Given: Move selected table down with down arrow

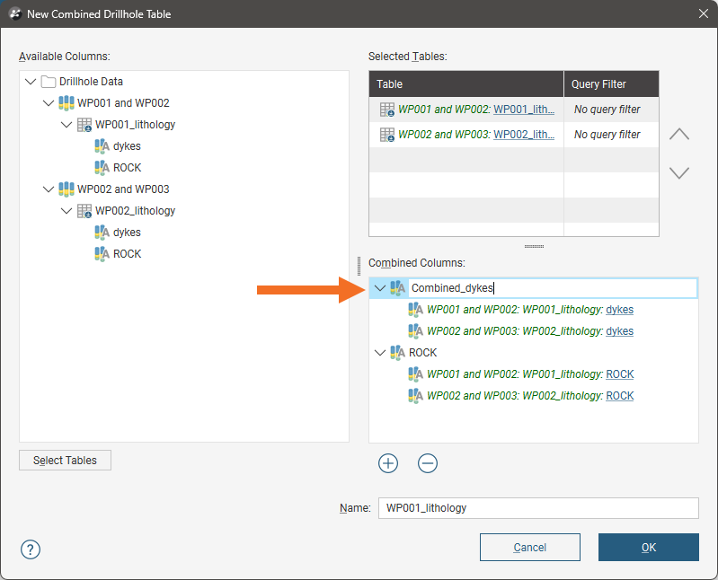Looking at the screenshot, I should [679, 172].
